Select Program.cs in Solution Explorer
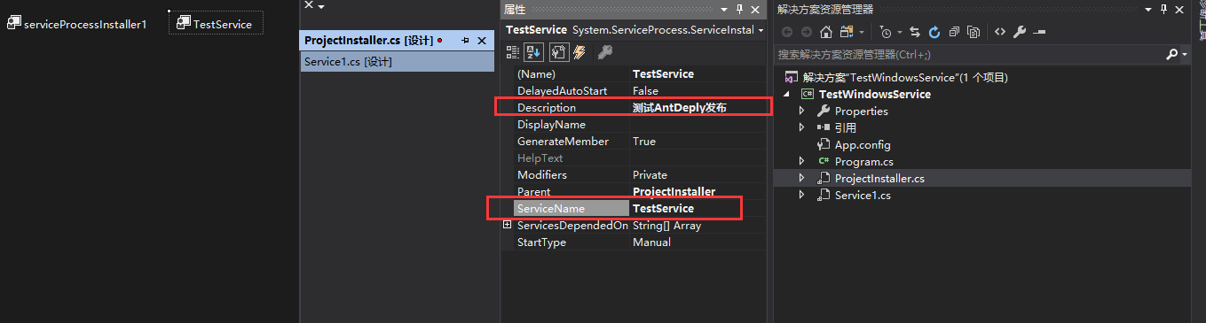1206x323 pixels. (x=855, y=161)
